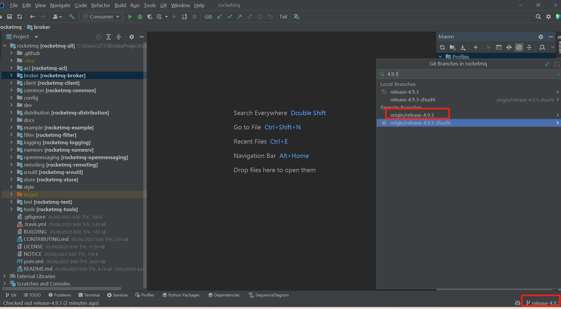561x309 pixels.
Task: Fetch branches via blue arrow in Git Branches popup
Action: pos(547,64)
